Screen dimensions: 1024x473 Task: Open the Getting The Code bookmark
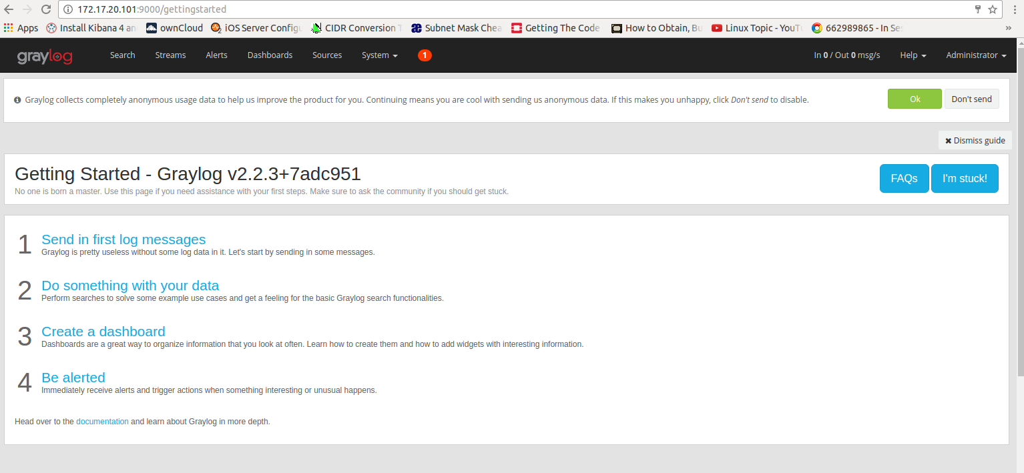pyautogui.click(x=555, y=28)
